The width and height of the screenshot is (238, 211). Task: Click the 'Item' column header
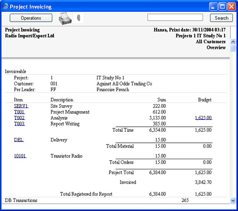tap(19, 100)
